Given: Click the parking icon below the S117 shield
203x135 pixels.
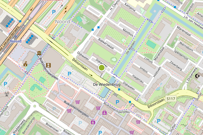Looking at the screenshot, I should (x=159, y=121).
